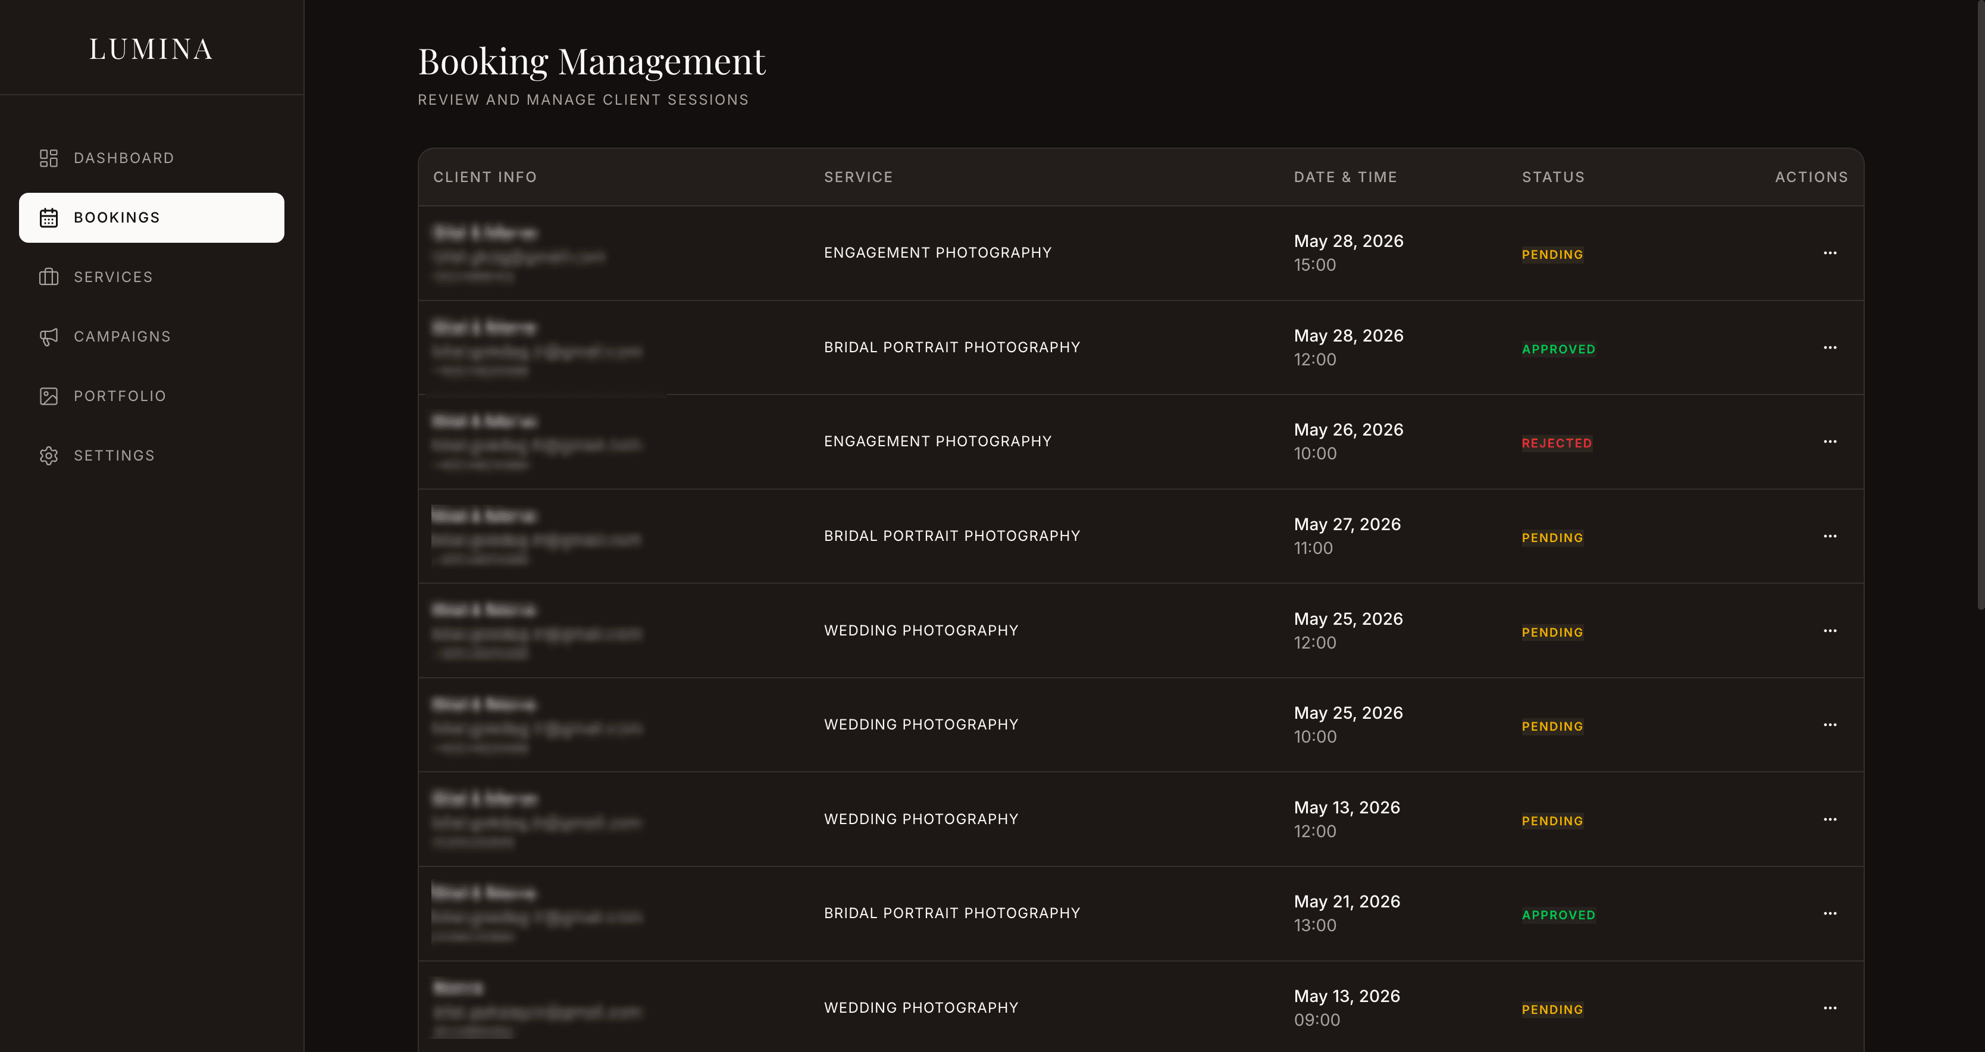The width and height of the screenshot is (1985, 1052).
Task: Click the Date & Time column header
Action: 1345,177
